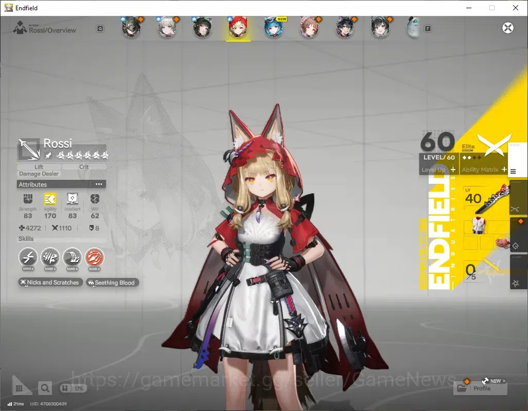The image size is (528, 411).
Task: Click the E next-operator key icon
Action: pos(428,29)
